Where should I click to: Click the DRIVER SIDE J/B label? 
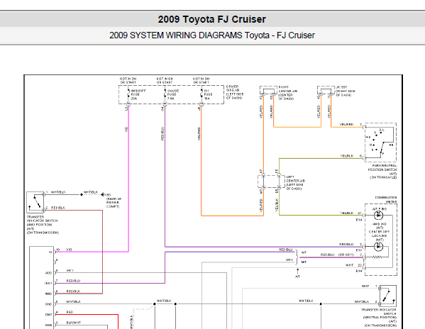235,92
